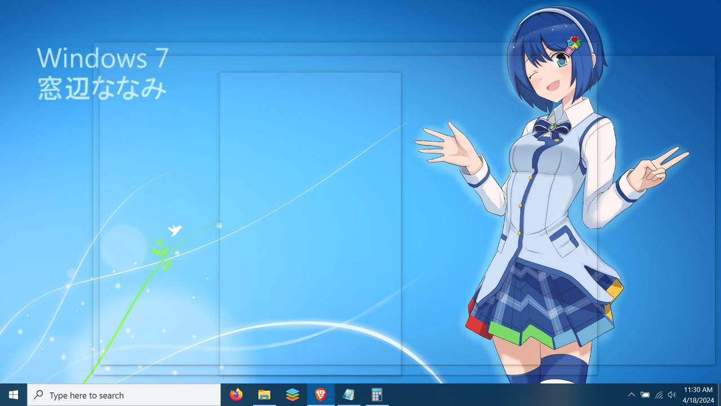This screenshot has height=406, width=721.
Task: Open Notepad from the taskbar
Action: 349,395
